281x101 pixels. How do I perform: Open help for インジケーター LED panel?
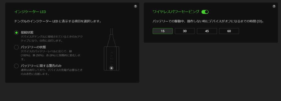point(136,6)
